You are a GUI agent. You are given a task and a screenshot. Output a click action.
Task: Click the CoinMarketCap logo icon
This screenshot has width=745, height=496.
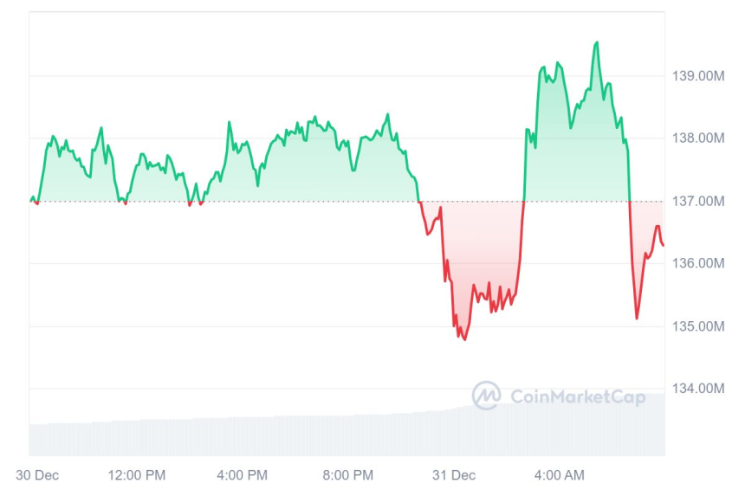(486, 396)
